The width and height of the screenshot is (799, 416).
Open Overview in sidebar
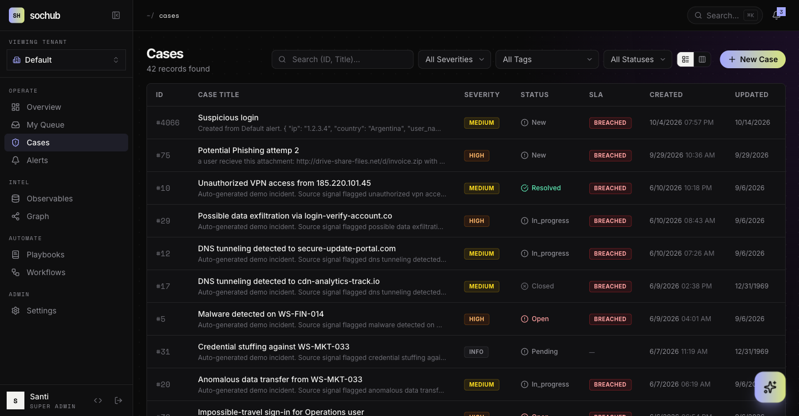66,107
